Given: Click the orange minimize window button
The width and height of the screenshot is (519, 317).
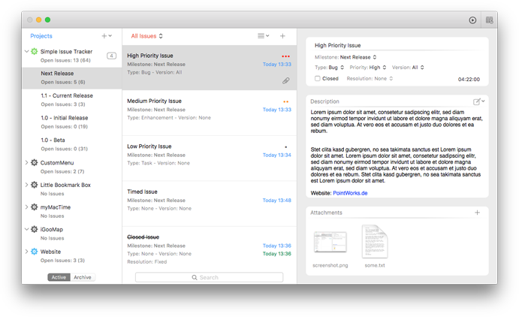Looking at the screenshot, I should point(39,20).
